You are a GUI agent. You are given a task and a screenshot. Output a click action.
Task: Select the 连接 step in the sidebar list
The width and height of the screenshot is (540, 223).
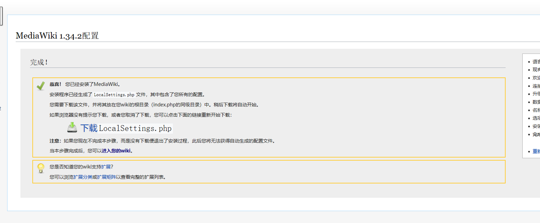536,86
